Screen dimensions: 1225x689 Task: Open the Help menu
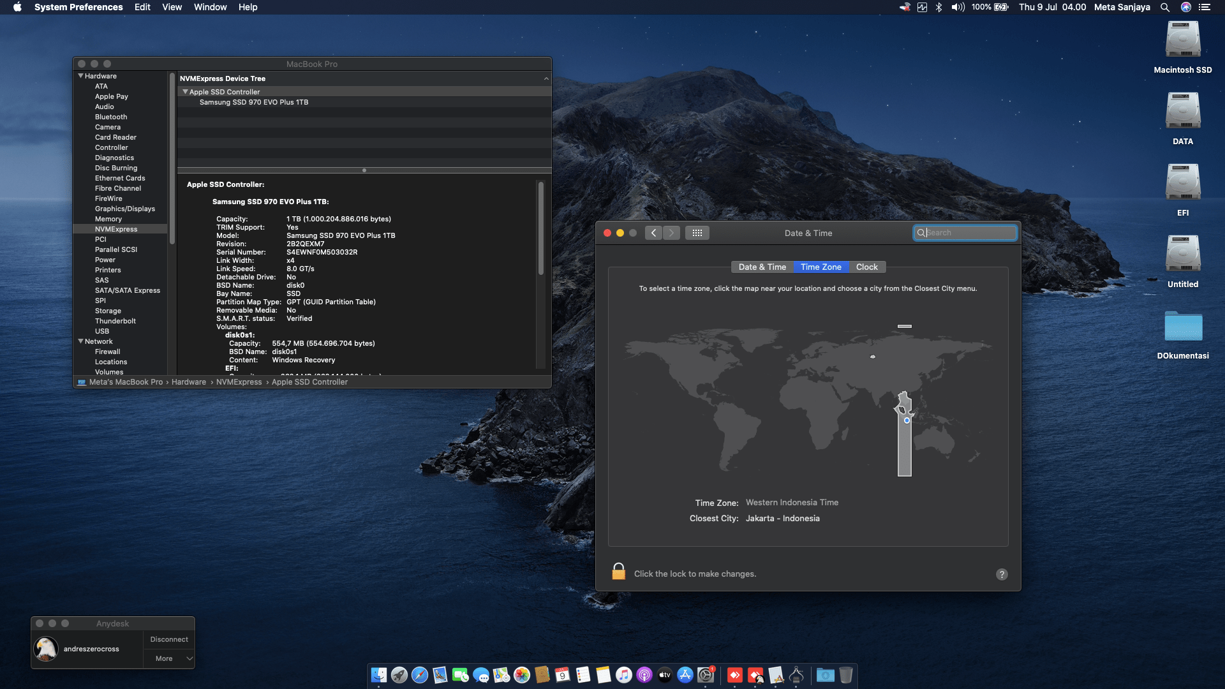(x=248, y=7)
